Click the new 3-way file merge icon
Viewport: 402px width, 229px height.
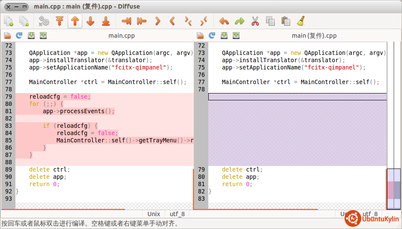(24, 21)
